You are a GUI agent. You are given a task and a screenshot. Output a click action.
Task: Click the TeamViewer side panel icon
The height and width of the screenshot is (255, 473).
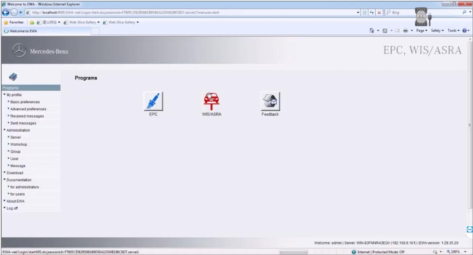pos(470,229)
